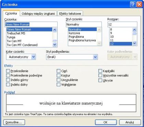Click the Anuluj button

pyautogui.click(x=130, y=122)
